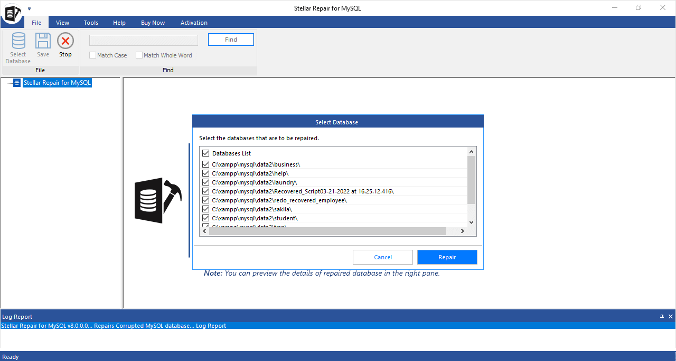The height and width of the screenshot is (361, 676).
Task: Uncheck the redo_recovered_employee database
Action: pos(206,200)
